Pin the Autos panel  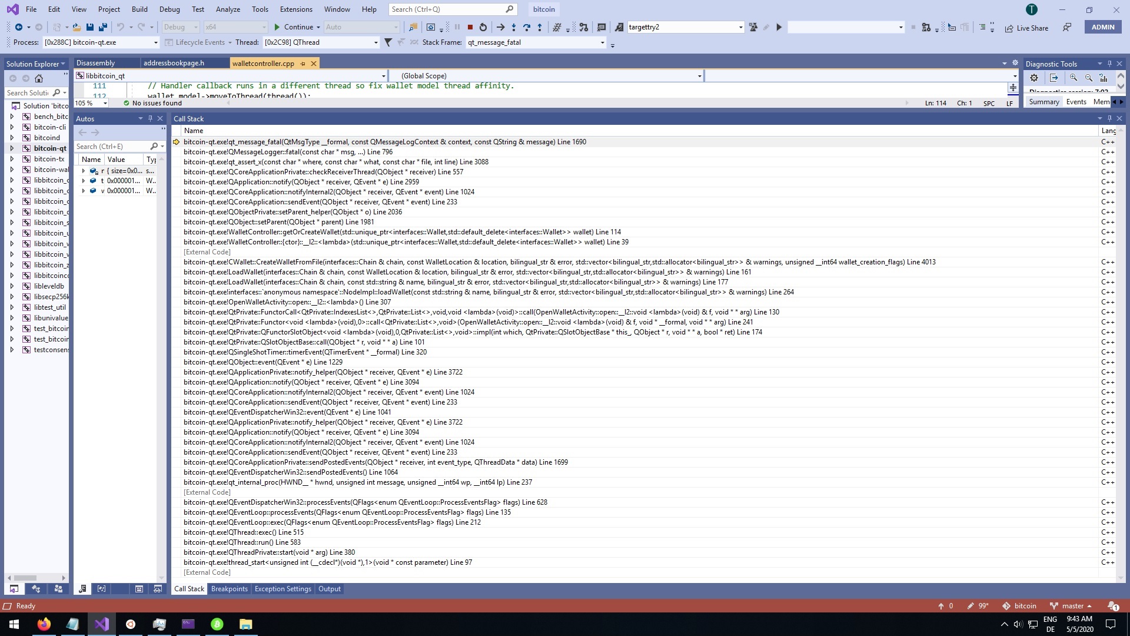(150, 118)
